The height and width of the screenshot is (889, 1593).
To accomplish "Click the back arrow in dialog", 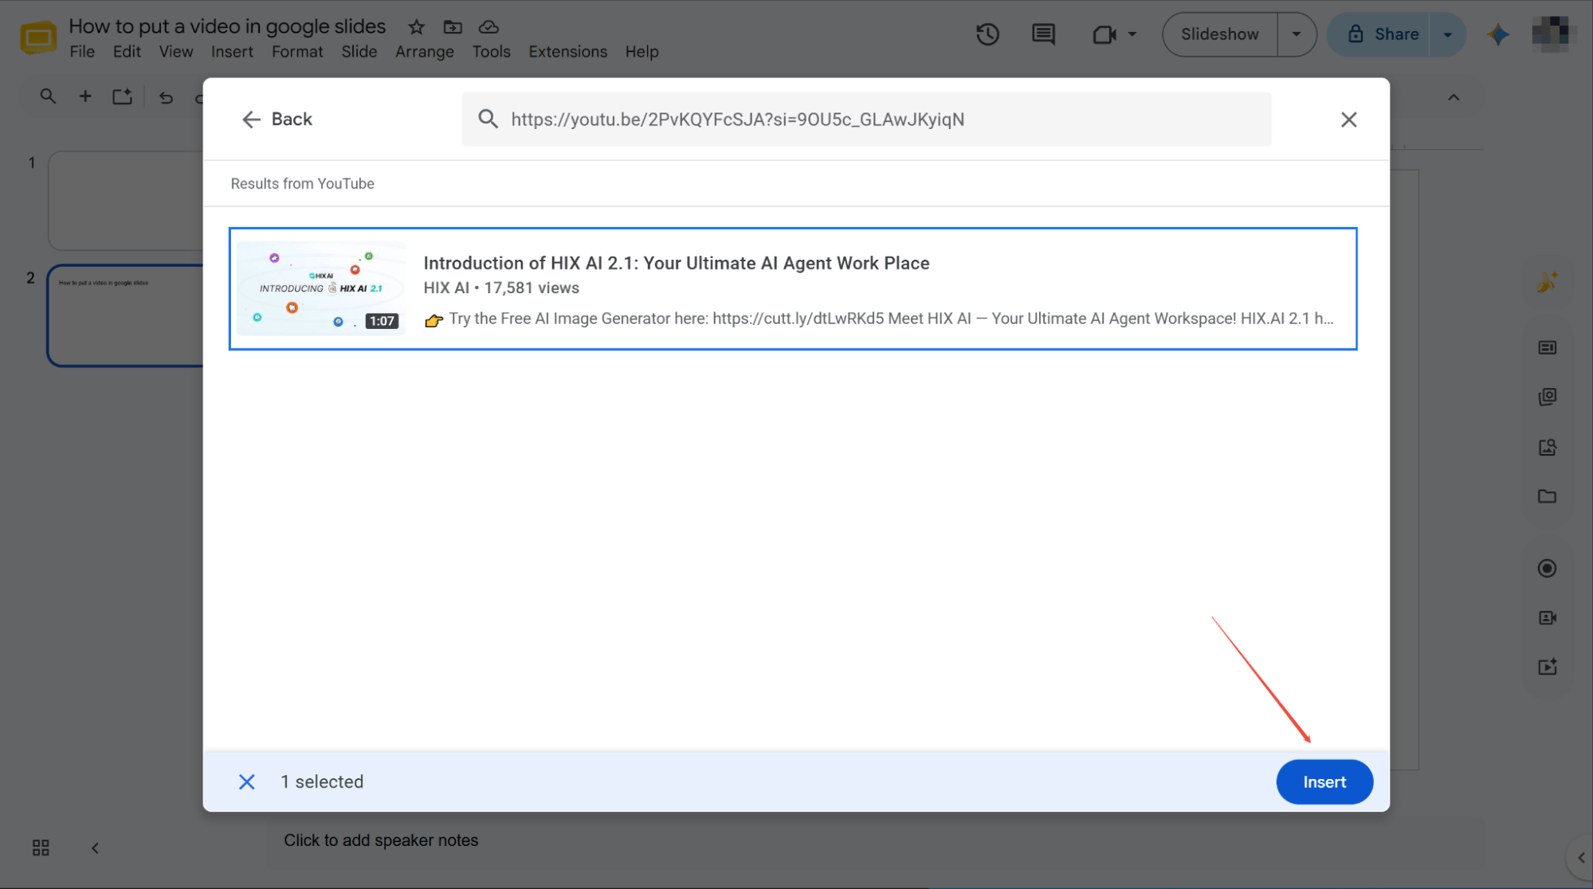I will pos(251,119).
